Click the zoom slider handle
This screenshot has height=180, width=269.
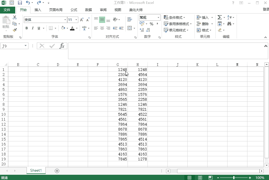(234, 178)
